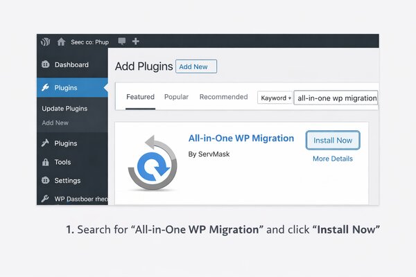This screenshot has width=416, height=277.
Task: Open Add New submenu entry
Action: point(55,123)
